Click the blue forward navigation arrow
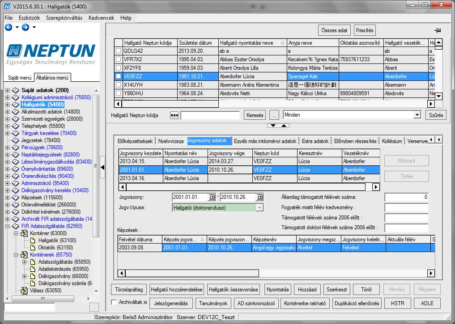 [x=26, y=27]
